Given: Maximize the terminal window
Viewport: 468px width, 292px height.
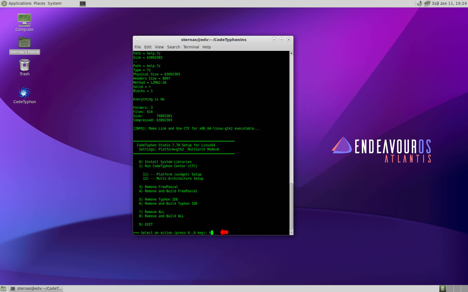Looking at the screenshot, I should 281,39.
